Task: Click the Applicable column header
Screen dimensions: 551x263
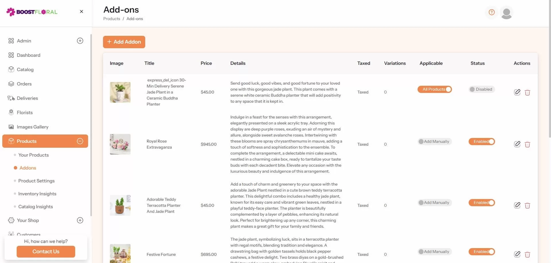Action: click(431, 63)
